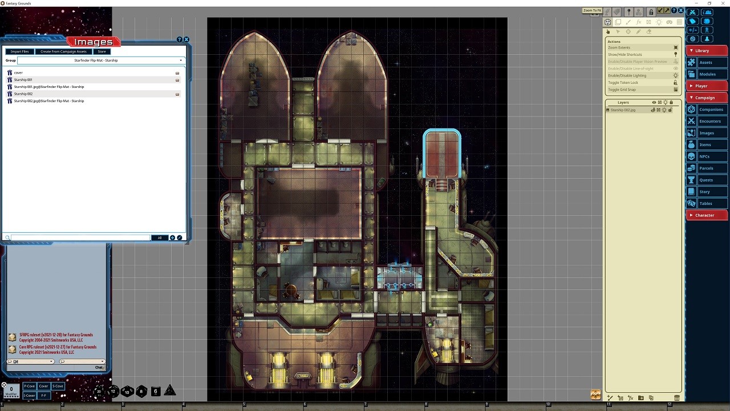Toggle the lock on the map toolbar
The height and width of the screenshot is (411, 730).
651,12
